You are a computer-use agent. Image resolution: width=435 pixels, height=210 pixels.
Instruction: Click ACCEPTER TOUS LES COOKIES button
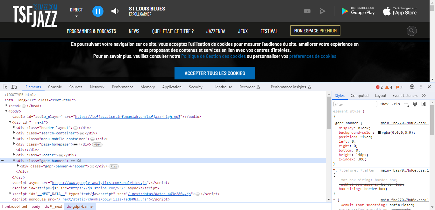[x=215, y=73]
